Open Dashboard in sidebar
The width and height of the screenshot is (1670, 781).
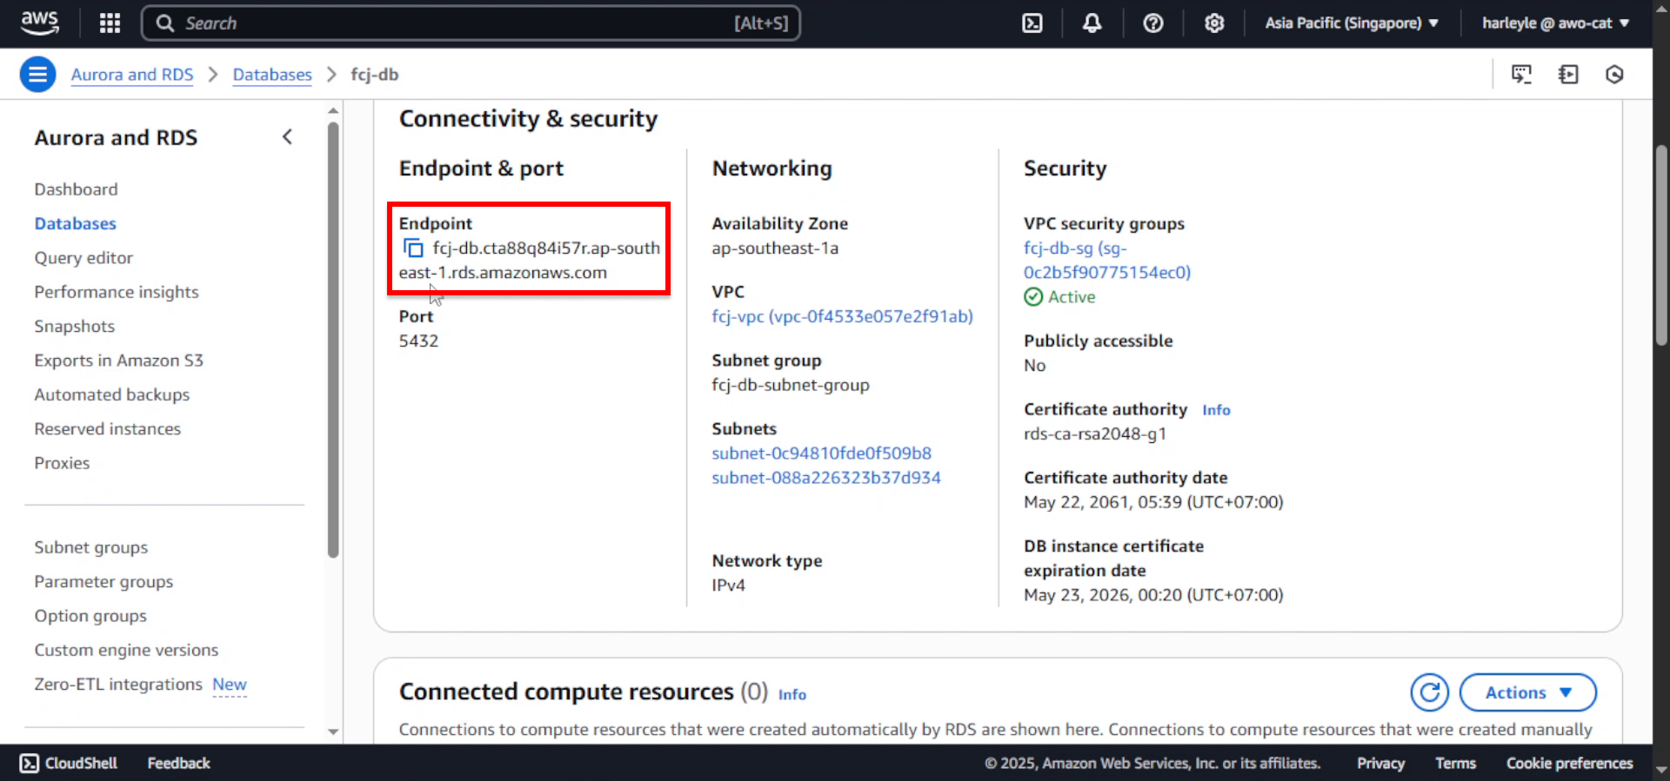pos(76,189)
